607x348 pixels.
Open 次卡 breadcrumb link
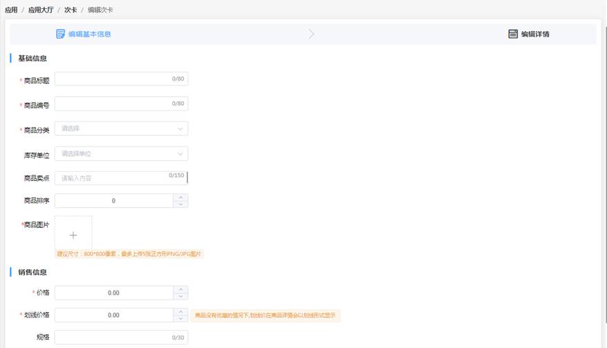pos(70,10)
